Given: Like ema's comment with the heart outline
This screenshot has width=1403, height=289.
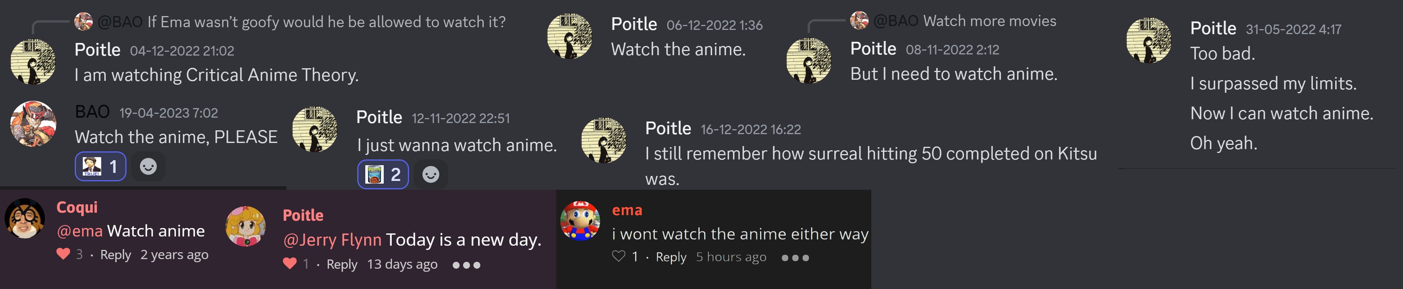Looking at the screenshot, I should point(618,256).
